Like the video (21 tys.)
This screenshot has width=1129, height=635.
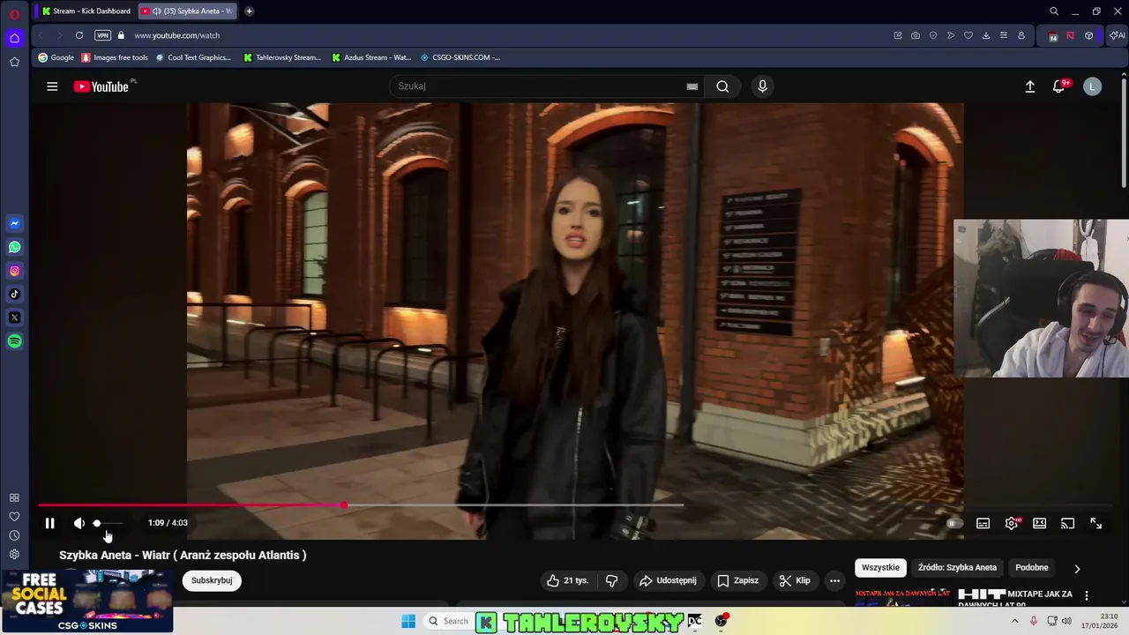tap(567, 580)
